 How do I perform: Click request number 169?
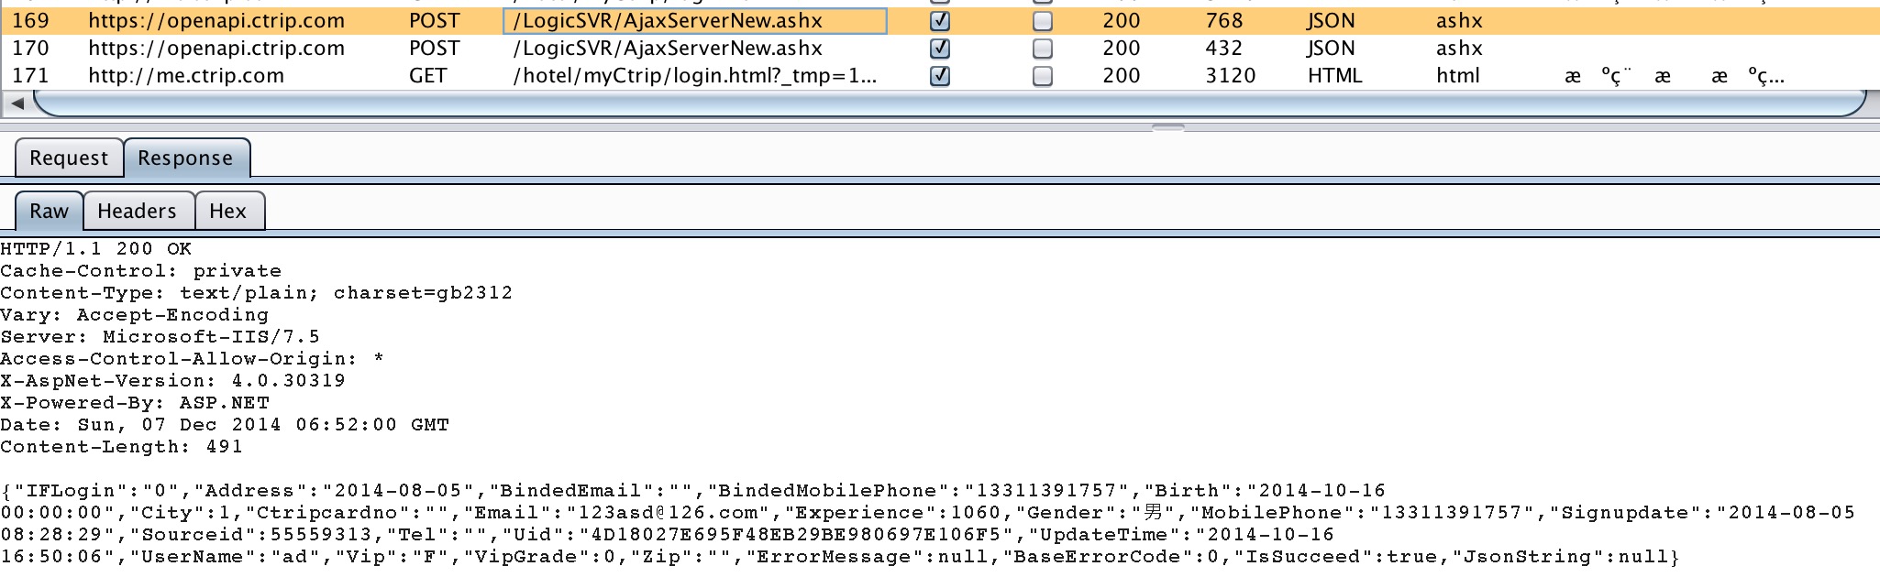[x=31, y=21]
